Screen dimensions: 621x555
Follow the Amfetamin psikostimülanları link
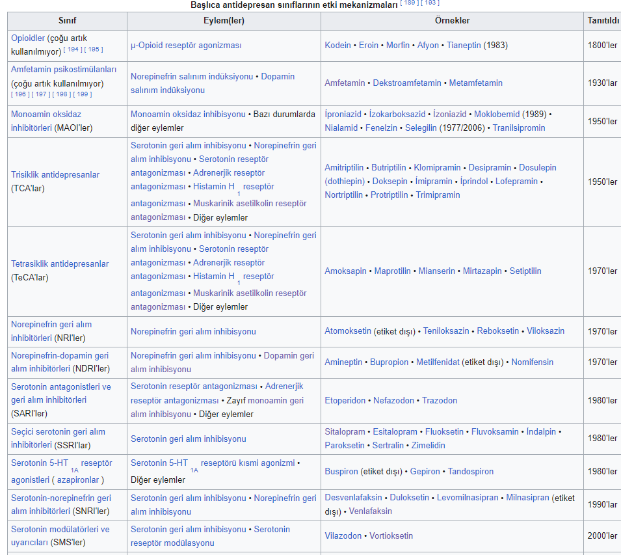pyautogui.click(x=64, y=70)
